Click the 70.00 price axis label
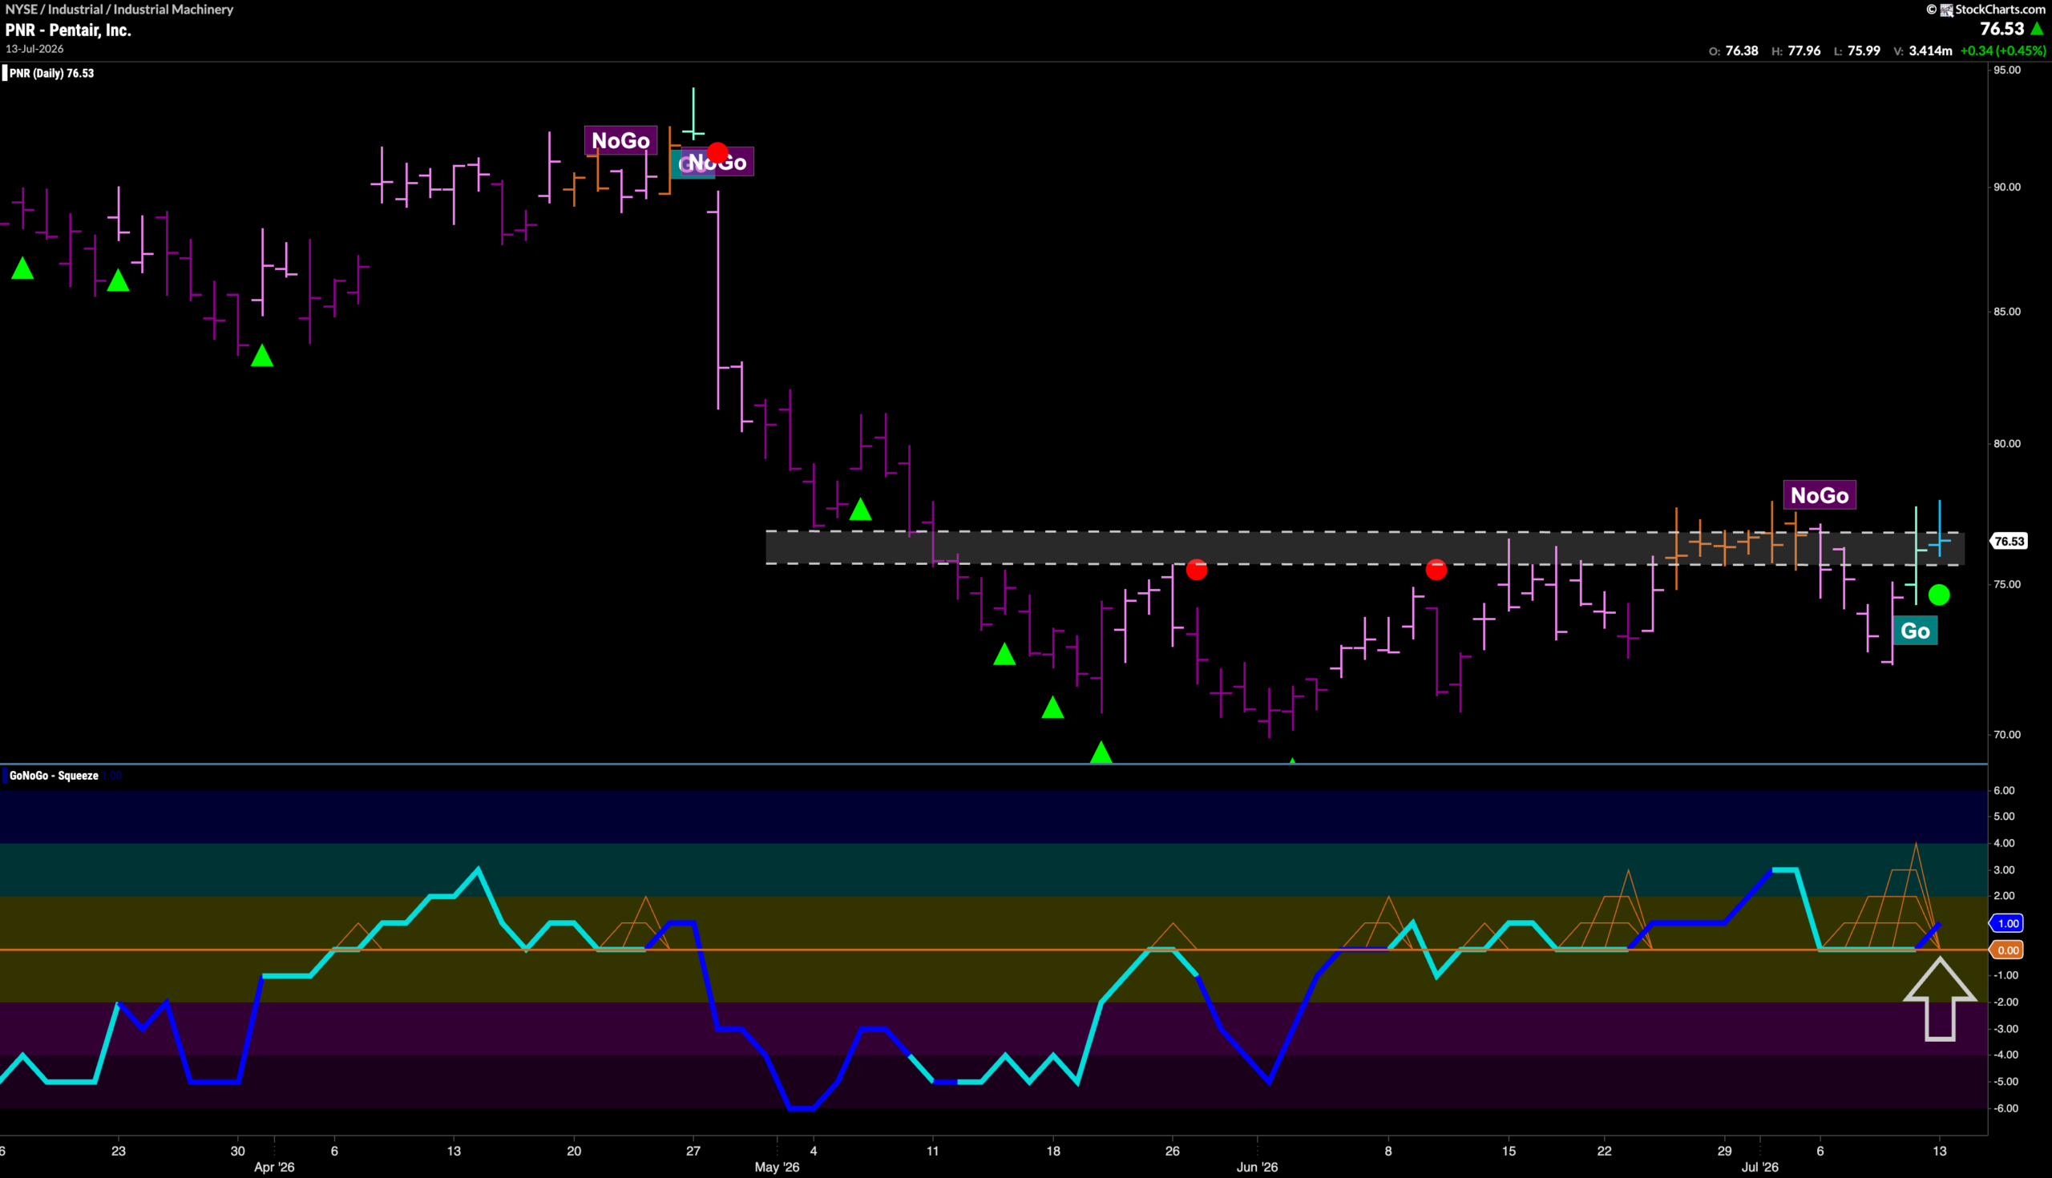Screen dimensions: 2052x1178 pyautogui.click(x=2006, y=735)
